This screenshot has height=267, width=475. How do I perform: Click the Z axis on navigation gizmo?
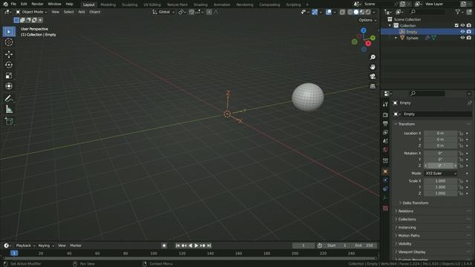coord(364,30)
